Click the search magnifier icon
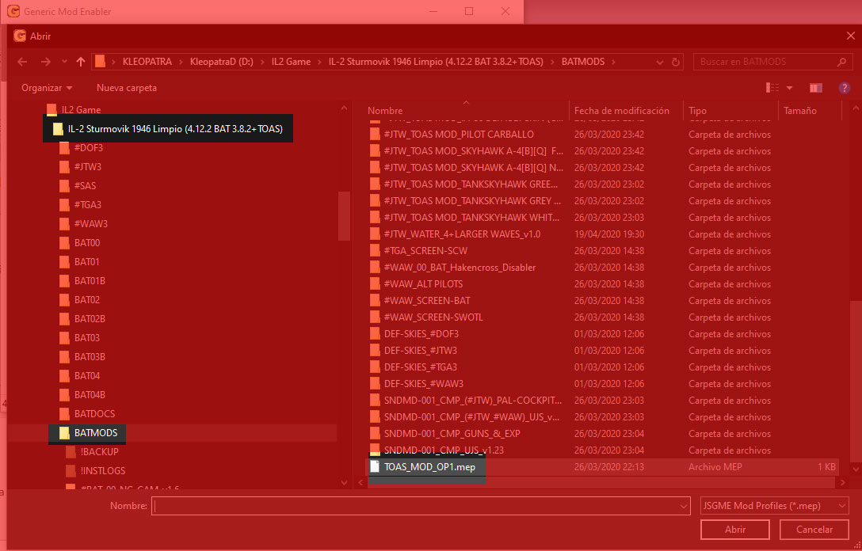This screenshot has height=551, width=862. tap(841, 62)
